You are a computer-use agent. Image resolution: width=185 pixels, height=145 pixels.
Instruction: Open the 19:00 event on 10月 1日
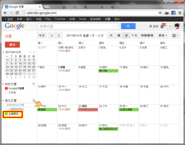click(x=64, y=51)
